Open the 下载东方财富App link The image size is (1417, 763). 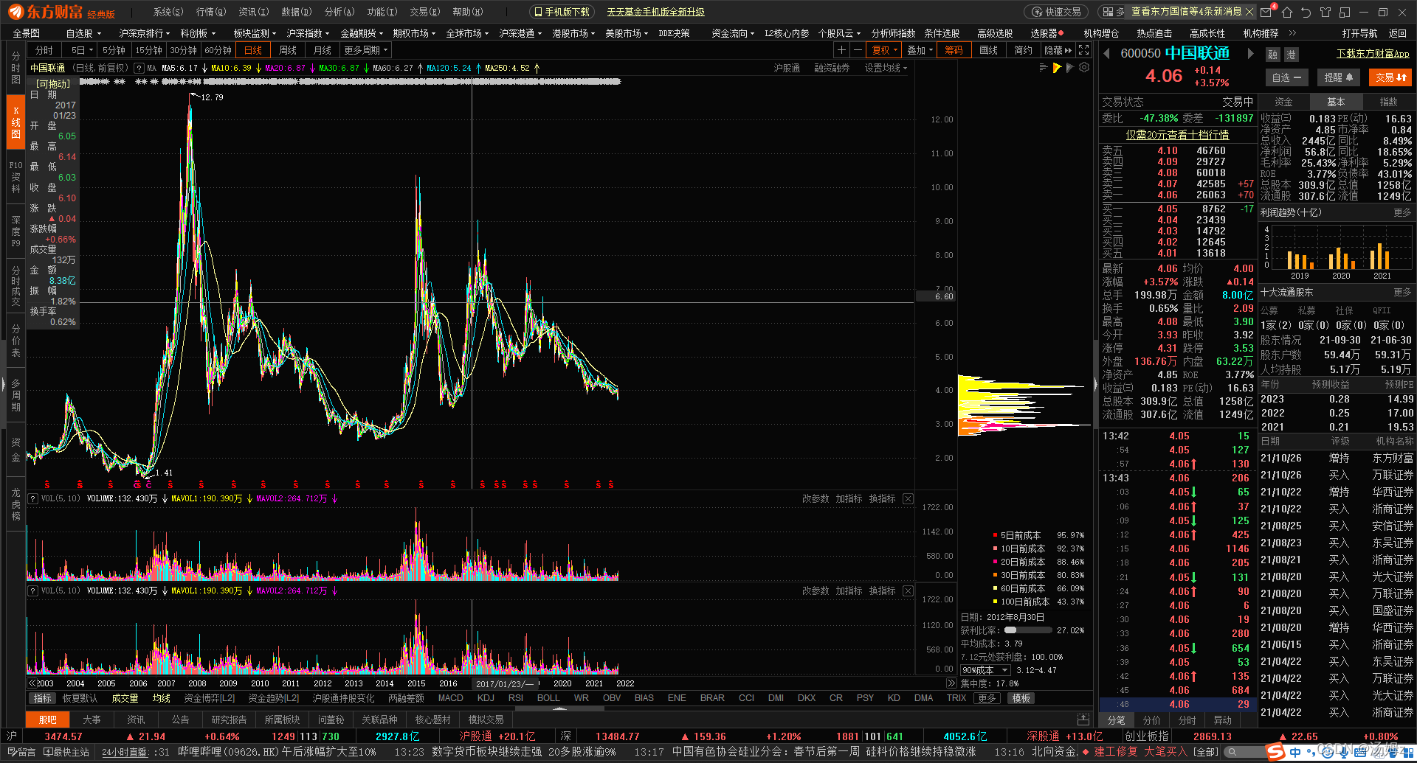pos(1373,53)
